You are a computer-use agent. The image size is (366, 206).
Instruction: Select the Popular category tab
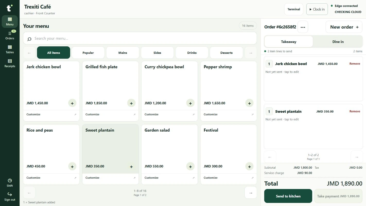tap(88, 53)
